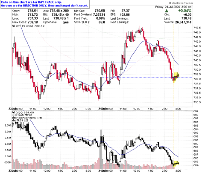The height and width of the screenshot is (173, 205).
Task: Click the Low value 737.33
Action: 32,18
